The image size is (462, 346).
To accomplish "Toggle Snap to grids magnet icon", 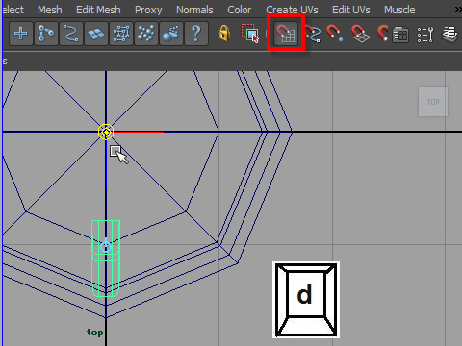I will (x=286, y=34).
